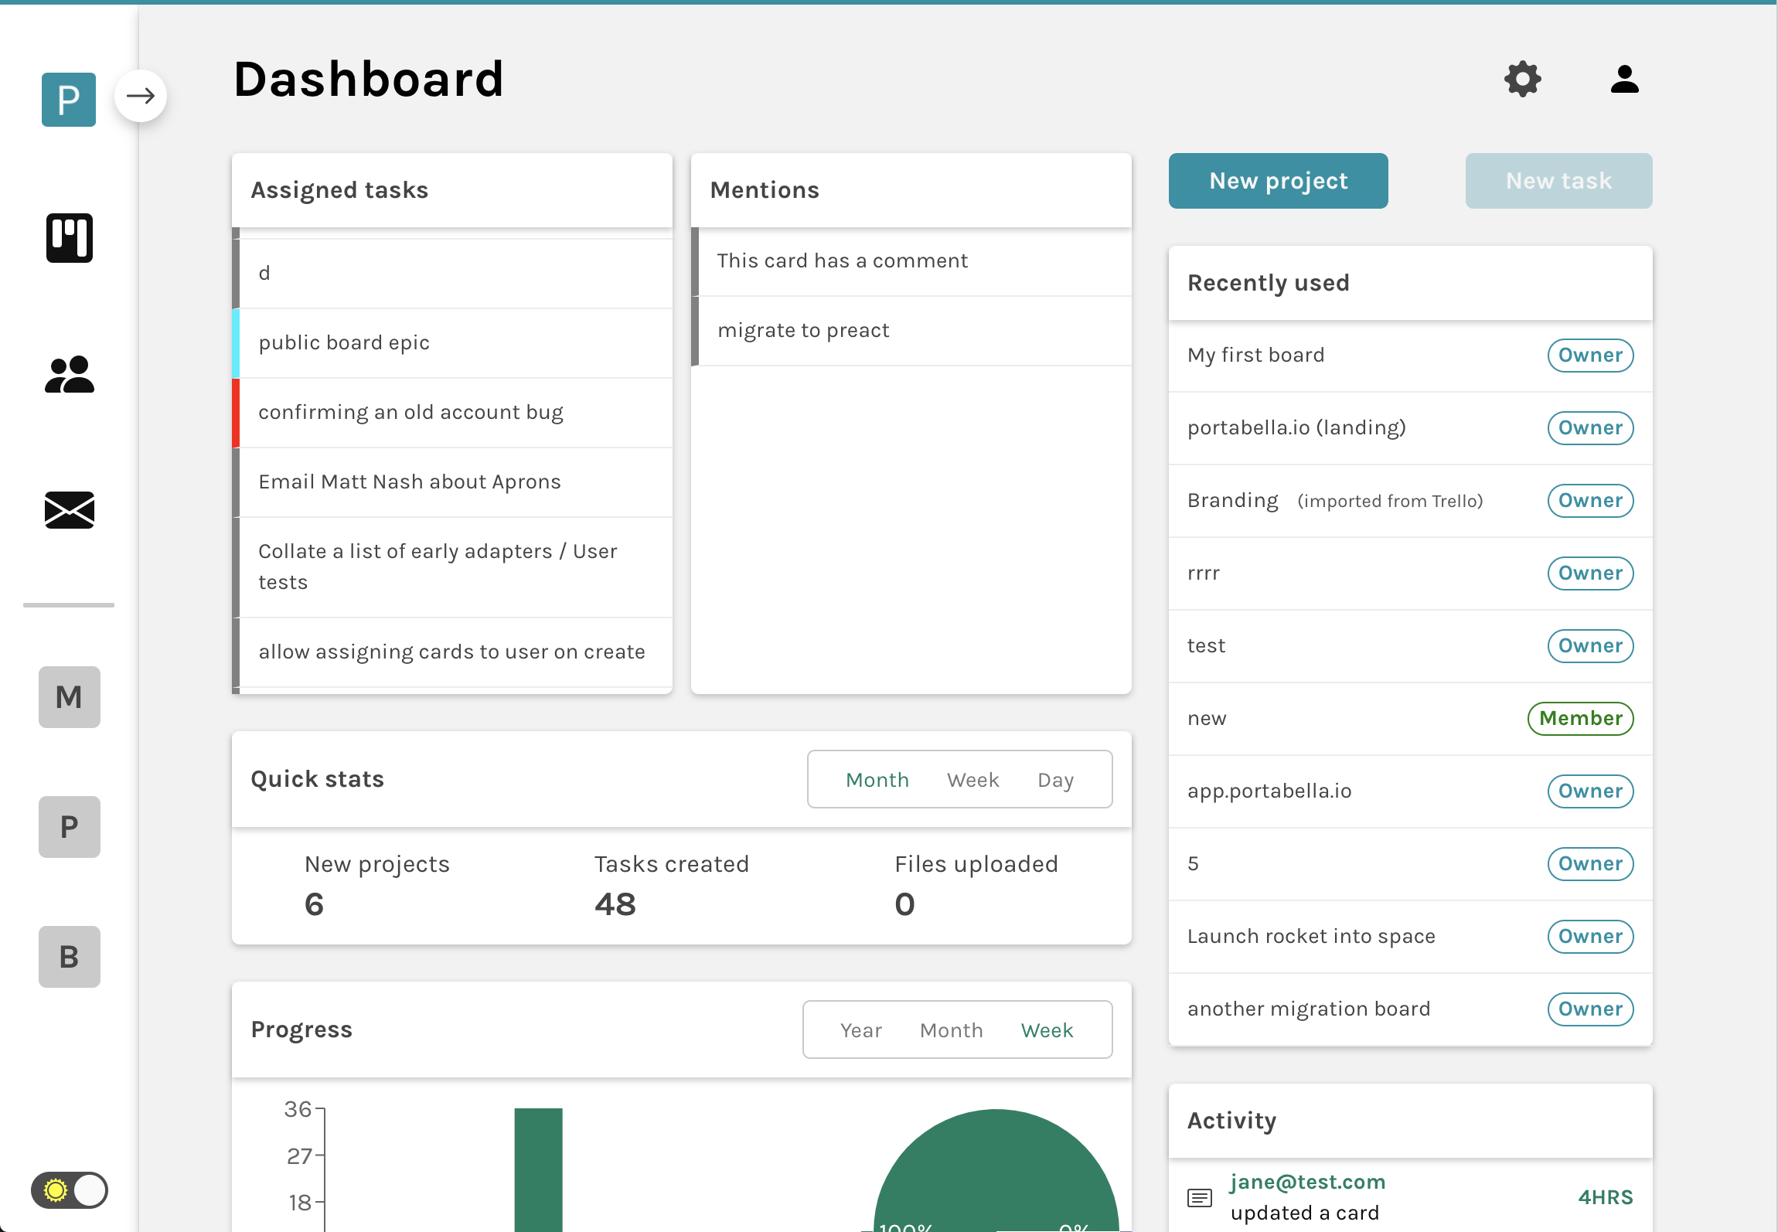Switch Quick stats to Day view
The height and width of the screenshot is (1232, 1778).
coord(1056,779)
